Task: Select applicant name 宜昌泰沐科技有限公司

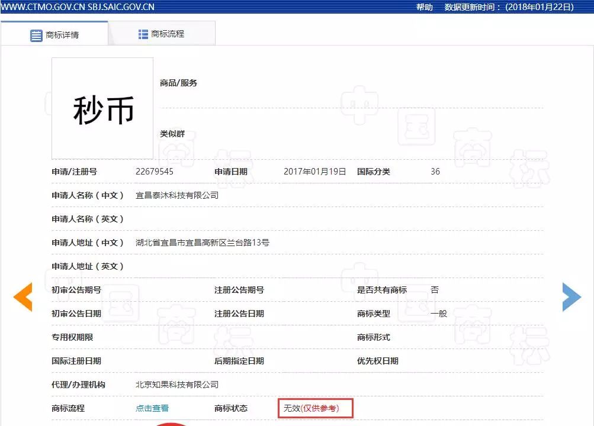Action: [177, 195]
